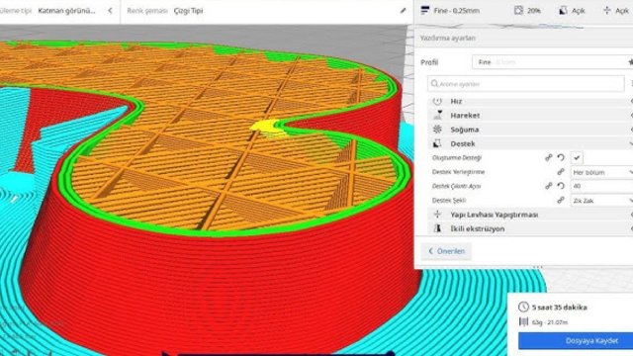Expand the Yapı Levhası Yapıştırması category
This screenshot has height=356, width=633.
click(x=530, y=215)
